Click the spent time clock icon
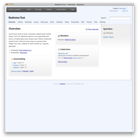This screenshot has height=139, width=139. pos(104,33)
